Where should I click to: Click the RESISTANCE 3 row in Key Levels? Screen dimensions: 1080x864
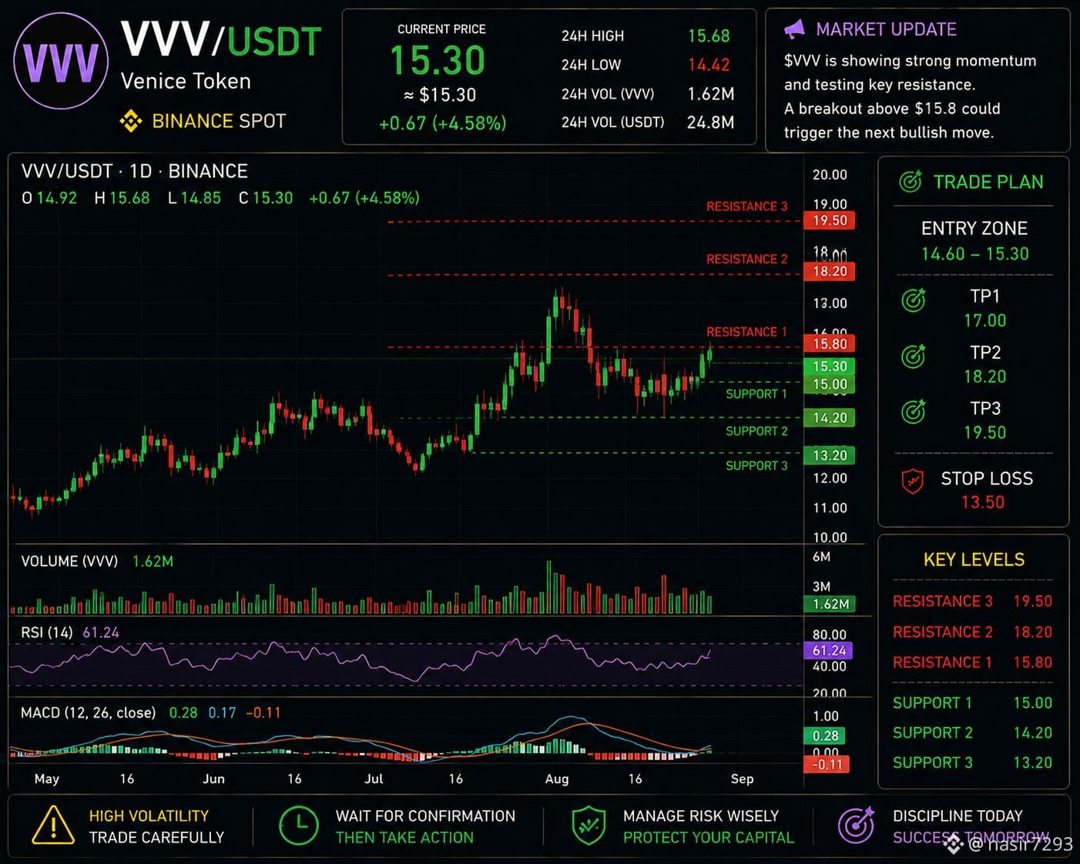(x=972, y=601)
